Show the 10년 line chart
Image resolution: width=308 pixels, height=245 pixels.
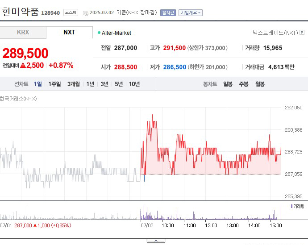(x=134, y=84)
